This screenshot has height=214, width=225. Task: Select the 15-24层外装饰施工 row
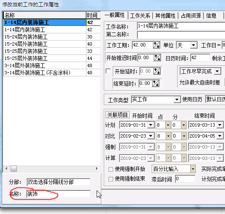point(52,44)
